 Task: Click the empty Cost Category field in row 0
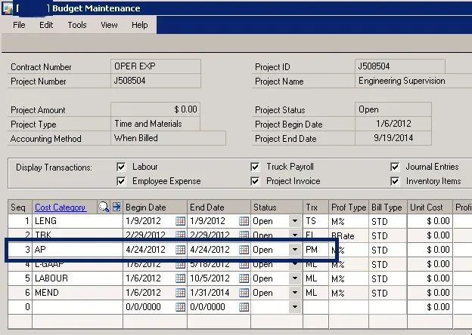coord(76,306)
